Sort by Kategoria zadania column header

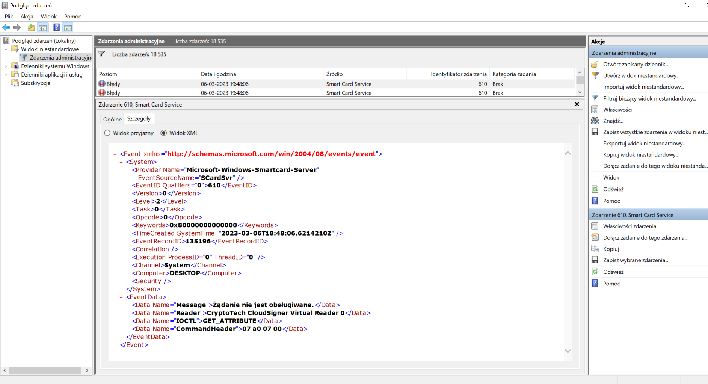[532, 74]
